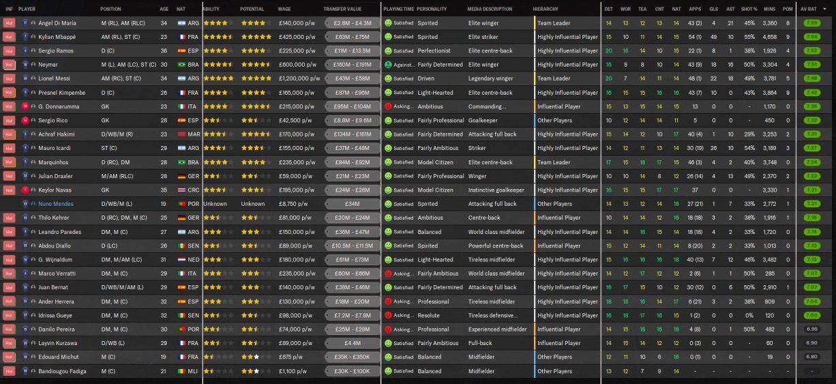The width and height of the screenshot is (836, 384).
Task: Open the AV RAT column sort arrow
Action: tap(825, 9)
